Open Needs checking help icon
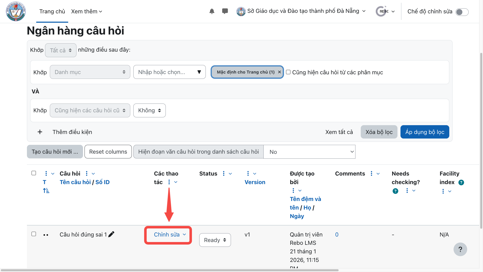The height and width of the screenshot is (272, 483). pyautogui.click(x=395, y=191)
